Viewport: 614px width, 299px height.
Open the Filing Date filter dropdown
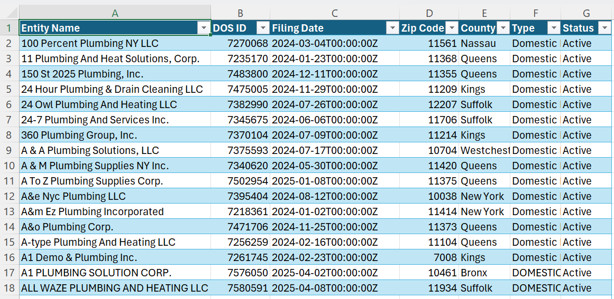(392, 28)
